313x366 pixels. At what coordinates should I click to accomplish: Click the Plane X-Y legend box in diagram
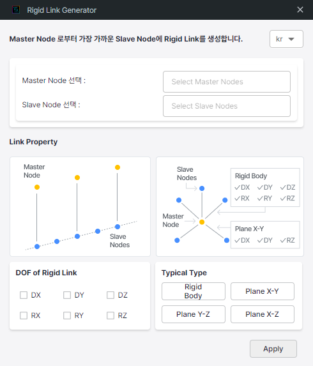265,235
